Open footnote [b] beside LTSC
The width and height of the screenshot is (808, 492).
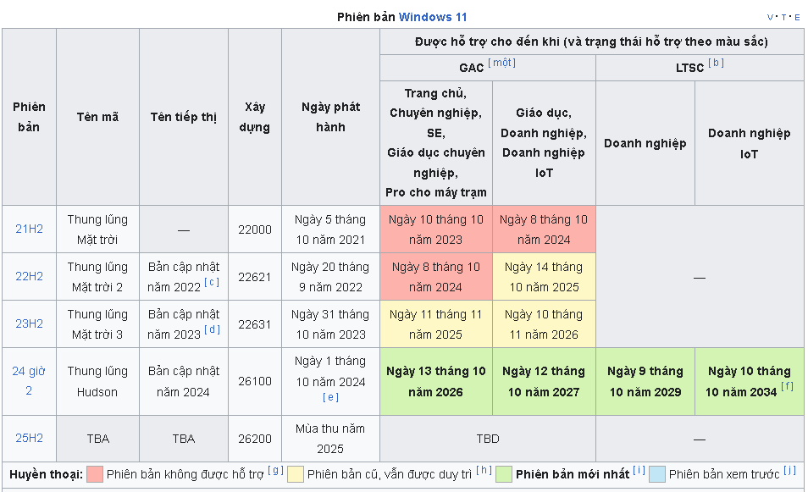pyautogui.click(x=716, y=64)
